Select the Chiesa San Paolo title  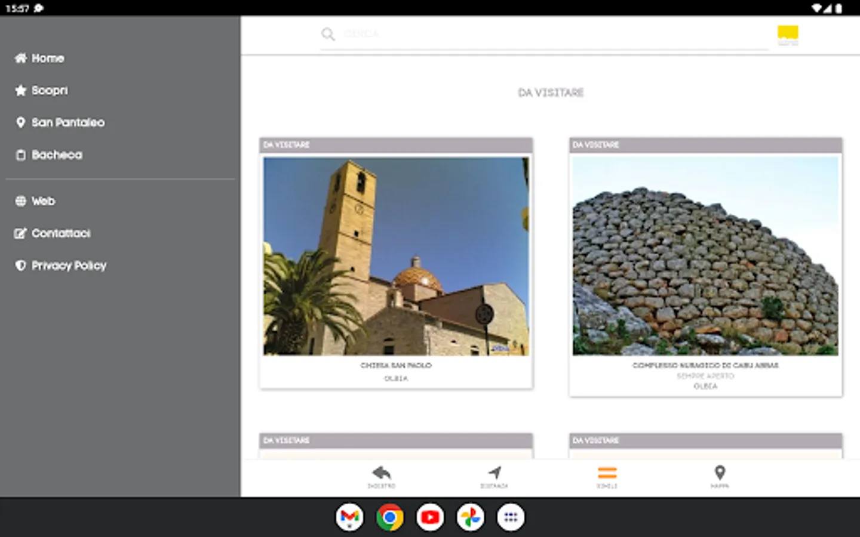click(x=396, y=365)
